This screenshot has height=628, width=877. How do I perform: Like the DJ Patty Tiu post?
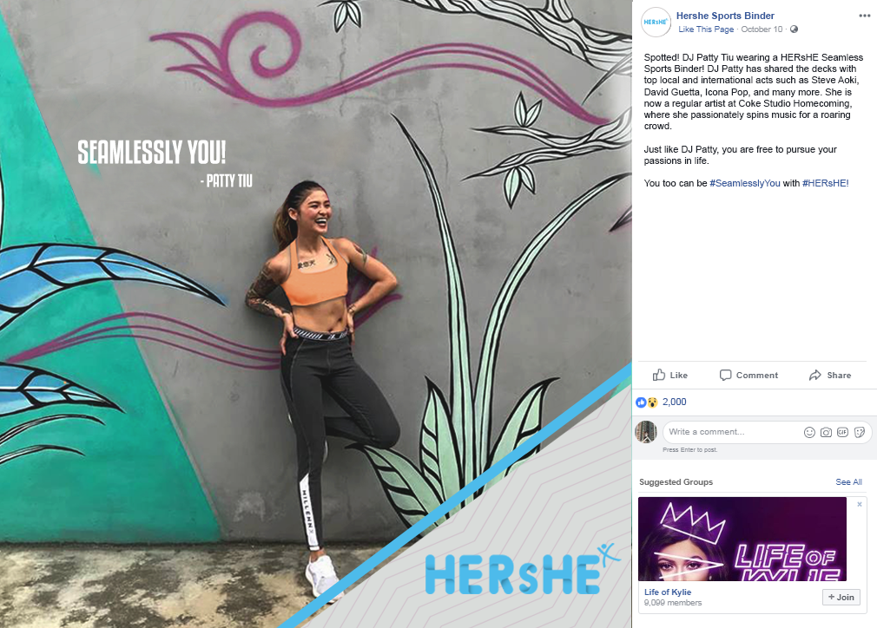[x=670, y=375]
